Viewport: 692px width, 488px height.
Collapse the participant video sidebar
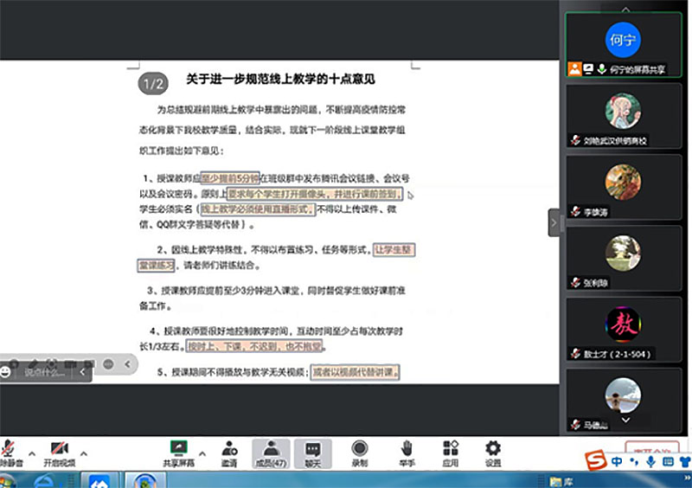pos(554,222)
